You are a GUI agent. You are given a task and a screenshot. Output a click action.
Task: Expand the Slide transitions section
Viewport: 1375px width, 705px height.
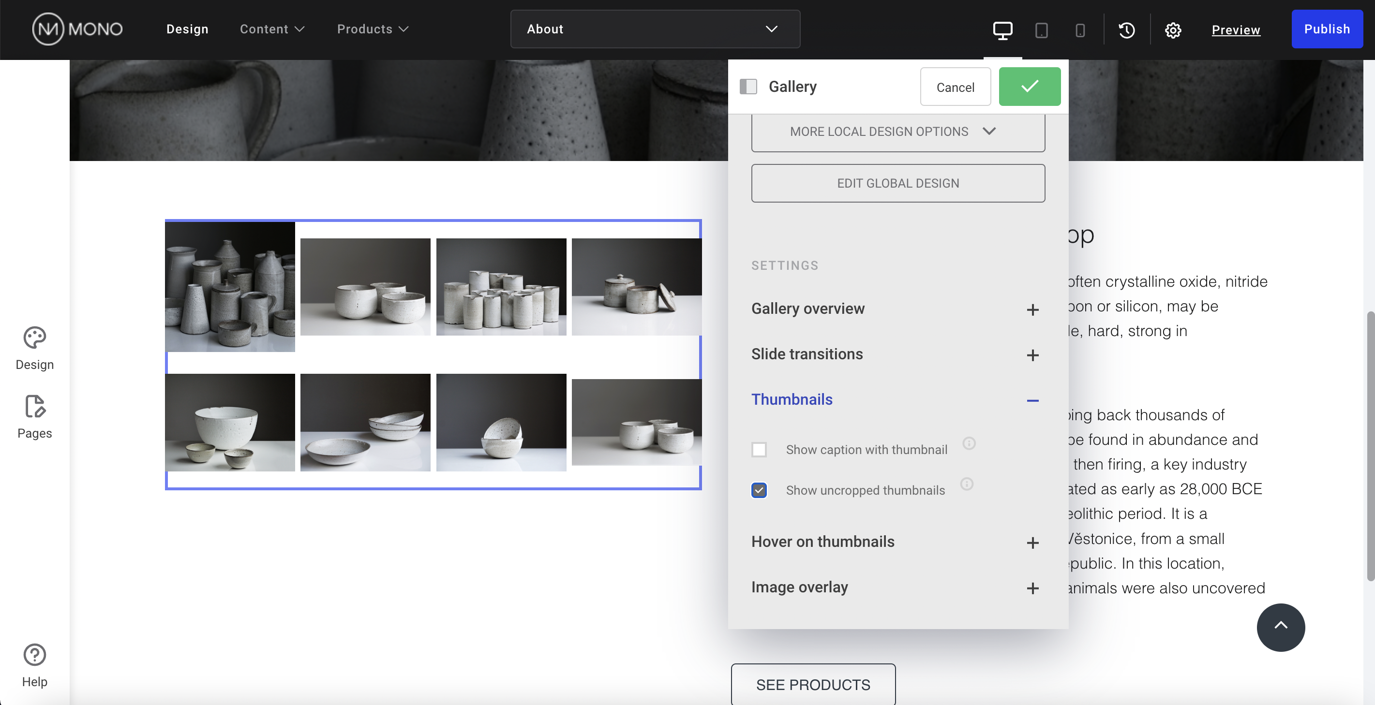898,354
